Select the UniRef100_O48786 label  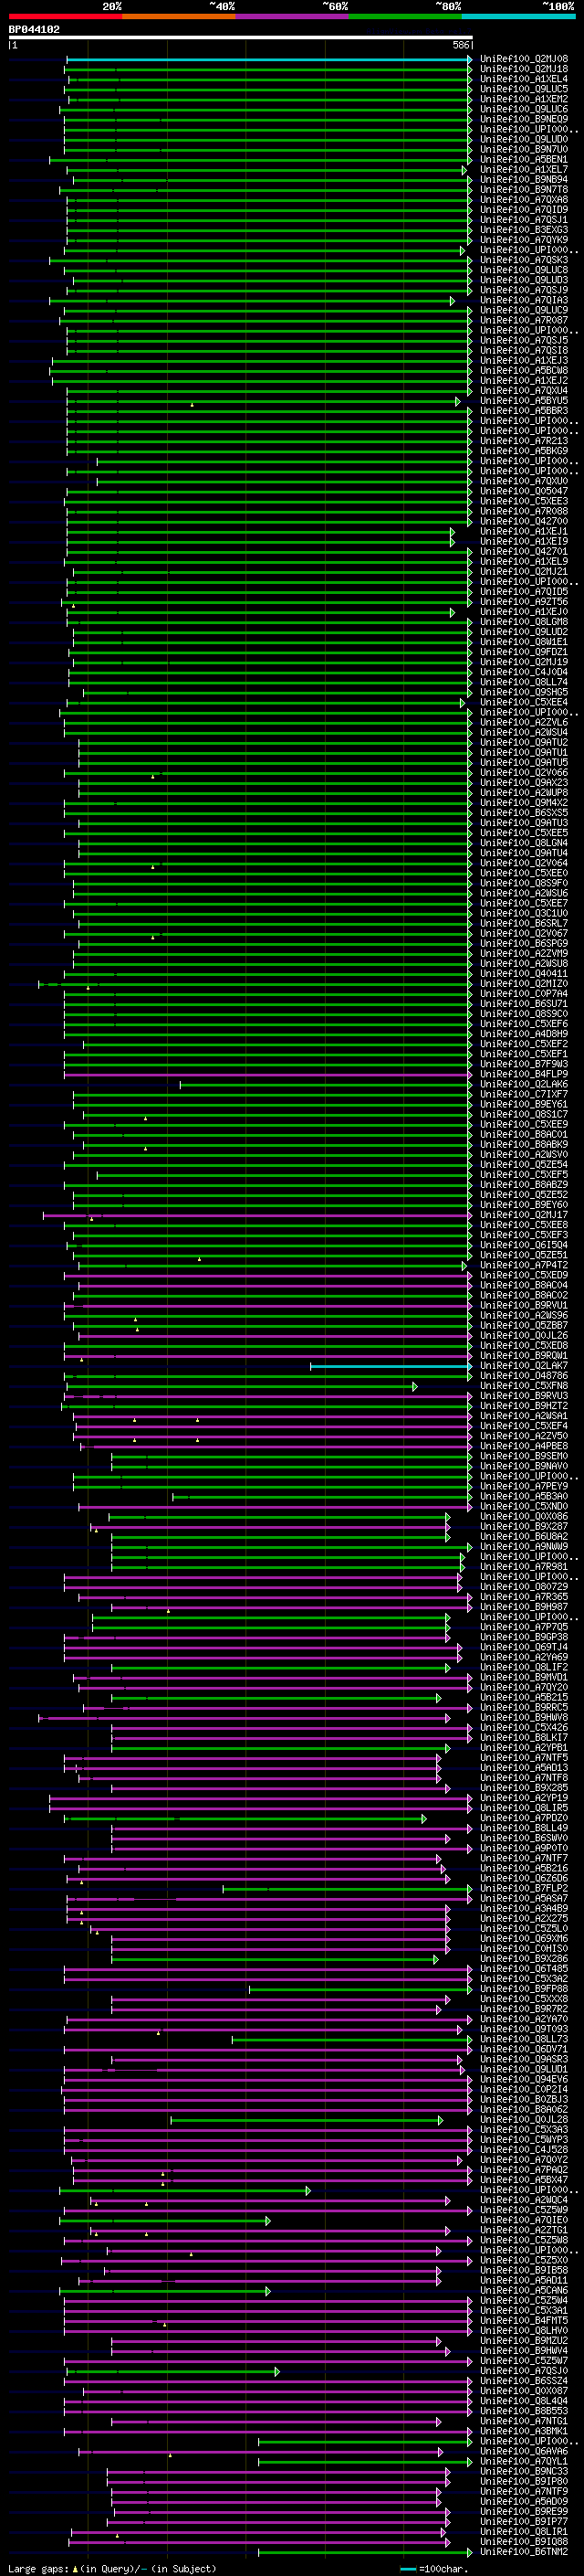click(x=524, y=1376)
